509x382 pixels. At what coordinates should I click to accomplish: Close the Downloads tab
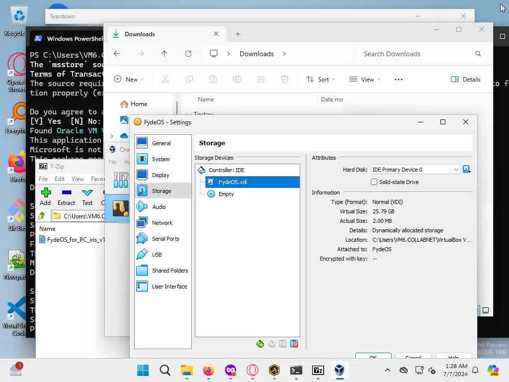216,34
